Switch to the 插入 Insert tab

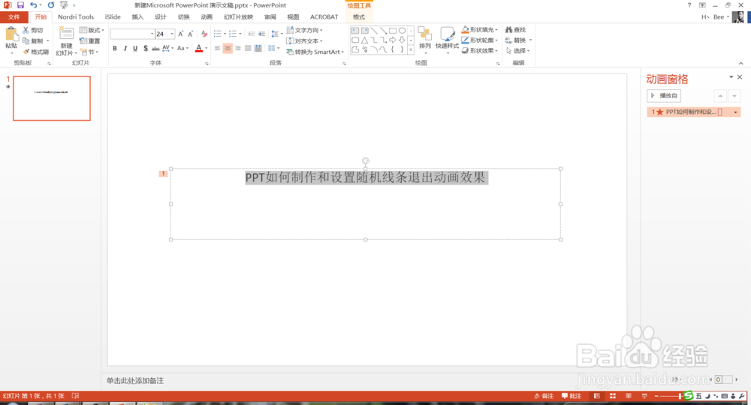click(137, 16)
